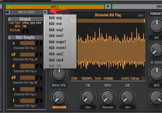Adjust the gain knob of loop c#
The height and width of the screenshot is (113, 162).
[x=39, y=55]
